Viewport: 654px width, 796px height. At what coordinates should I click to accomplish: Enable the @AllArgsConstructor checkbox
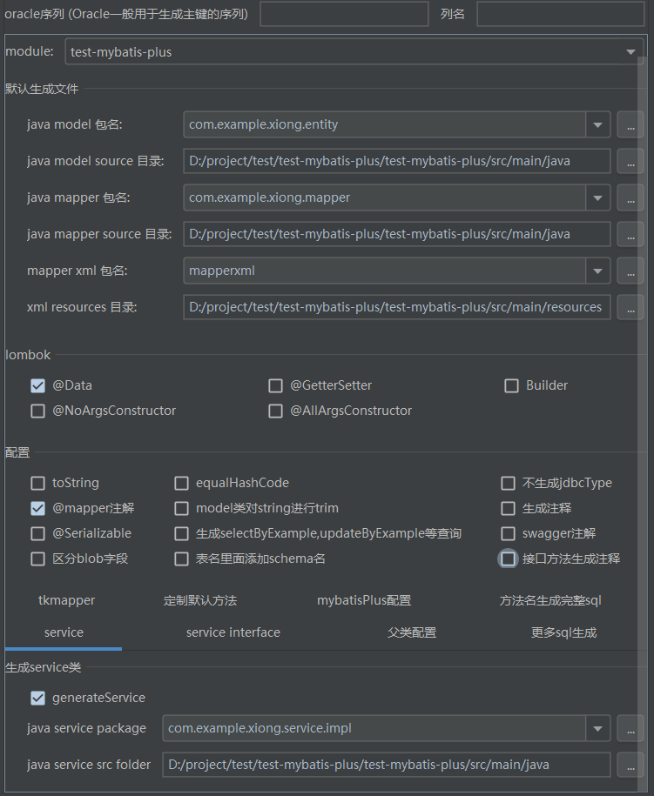(x=276, y=411)
